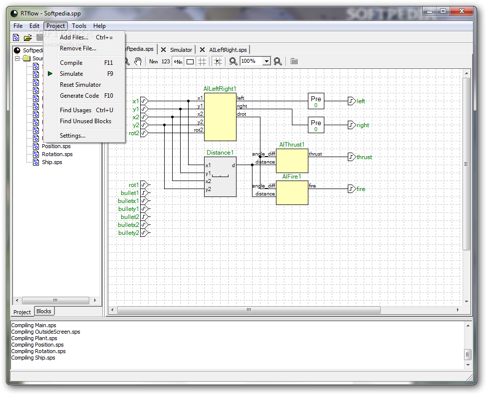Close the AILeftRight.sps tab with X
487x395 pixels.
202,50
